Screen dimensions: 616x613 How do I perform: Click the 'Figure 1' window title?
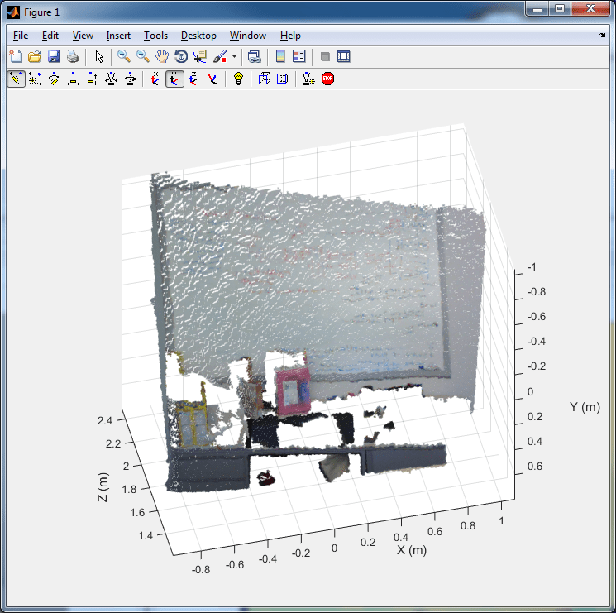coord(41,12)
